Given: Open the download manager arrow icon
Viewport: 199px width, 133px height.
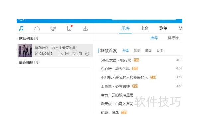Looking at the screenshot, I should tap(85, 28).
